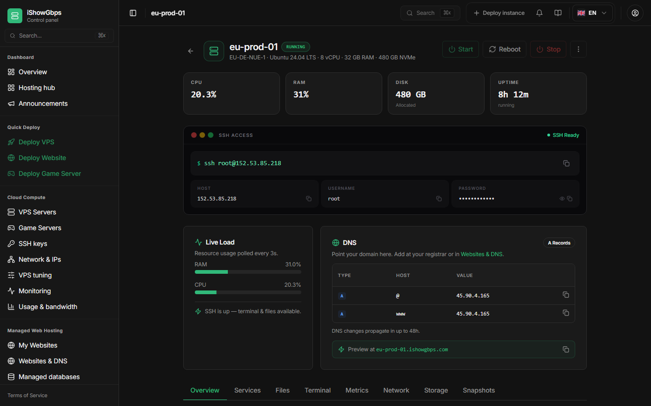
Task: Click the green terminal window dot
Action: click(211, 135)
